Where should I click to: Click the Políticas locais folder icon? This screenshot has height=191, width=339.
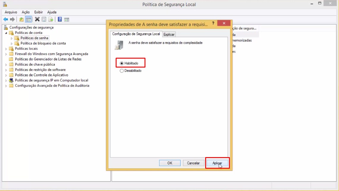11,49
